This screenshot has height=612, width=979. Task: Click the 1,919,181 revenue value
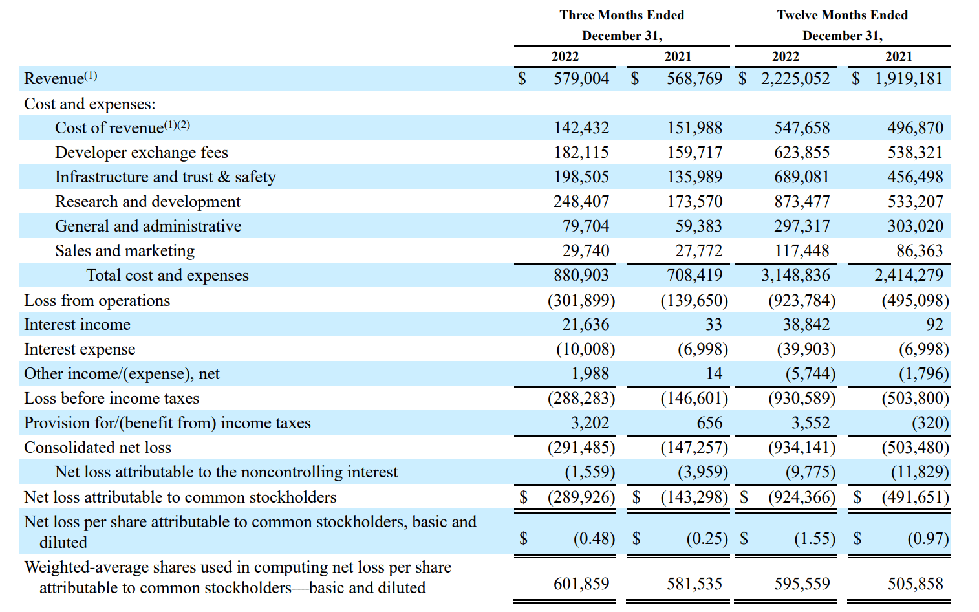pyautogui.click(x=909, y=79)
